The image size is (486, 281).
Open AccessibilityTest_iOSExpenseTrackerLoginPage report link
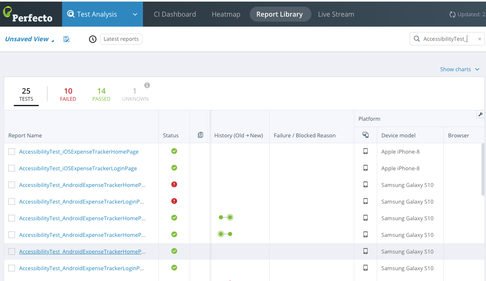coord(78,168)
